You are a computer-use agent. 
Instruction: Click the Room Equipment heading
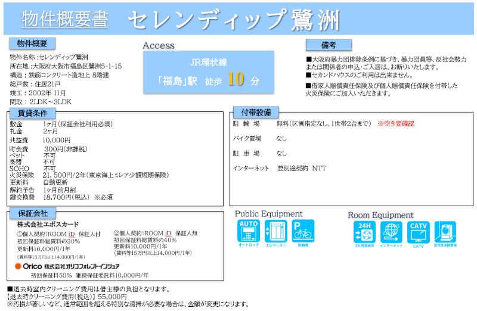click(380, 214)
